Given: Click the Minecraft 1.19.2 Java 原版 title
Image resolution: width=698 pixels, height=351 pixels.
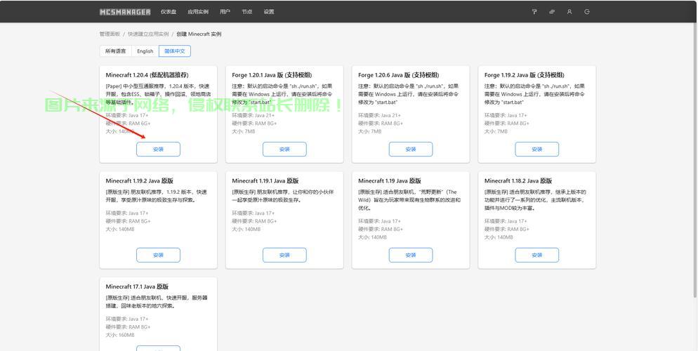Looking at the screenshot, I should click(139, 180).
